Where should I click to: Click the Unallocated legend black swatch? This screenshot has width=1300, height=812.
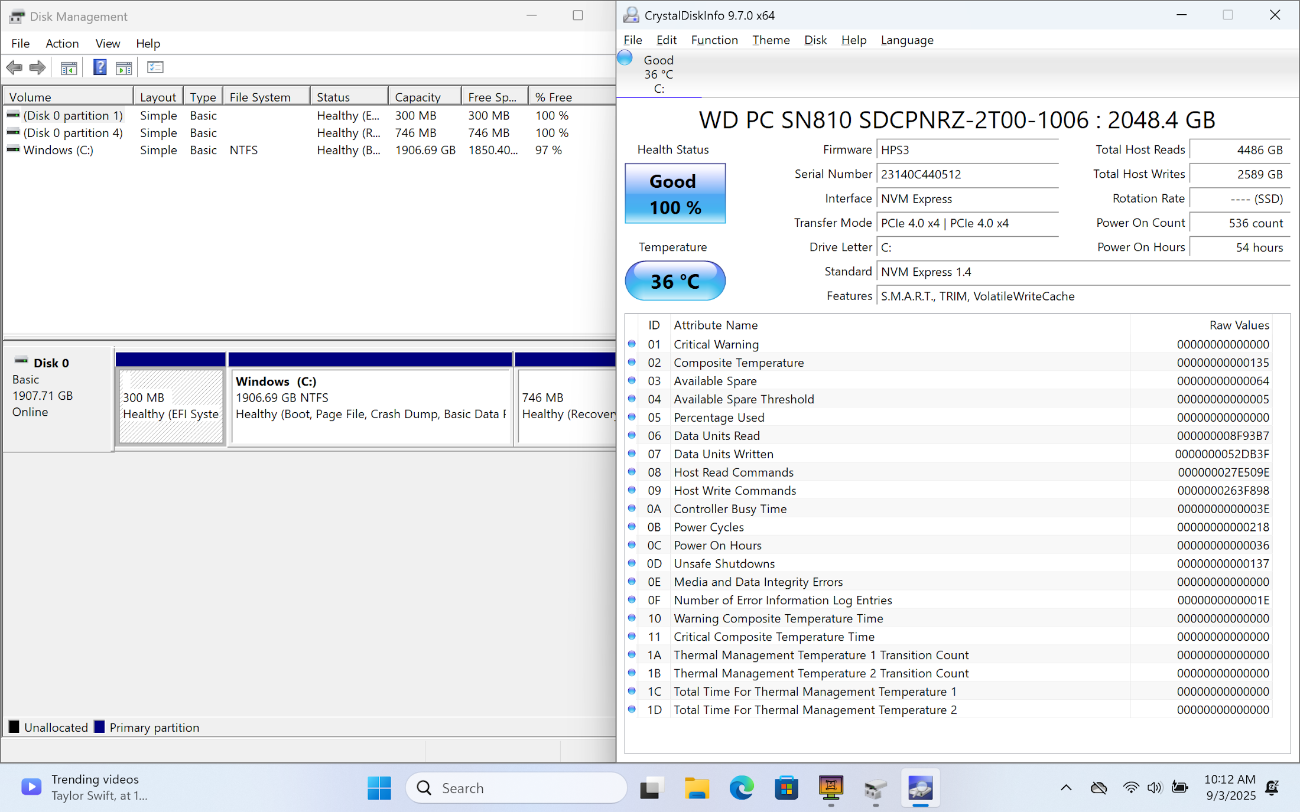[x=14, y=726]
